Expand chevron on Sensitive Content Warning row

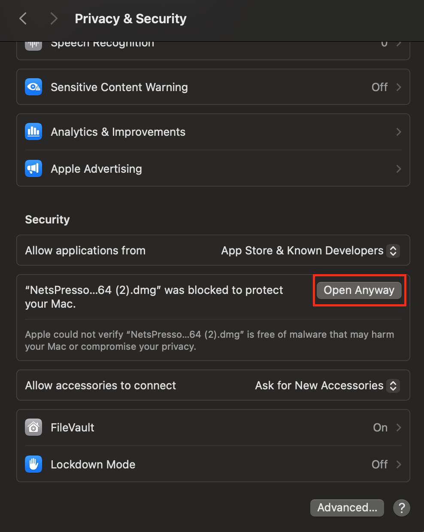click(x=399, y=87)
